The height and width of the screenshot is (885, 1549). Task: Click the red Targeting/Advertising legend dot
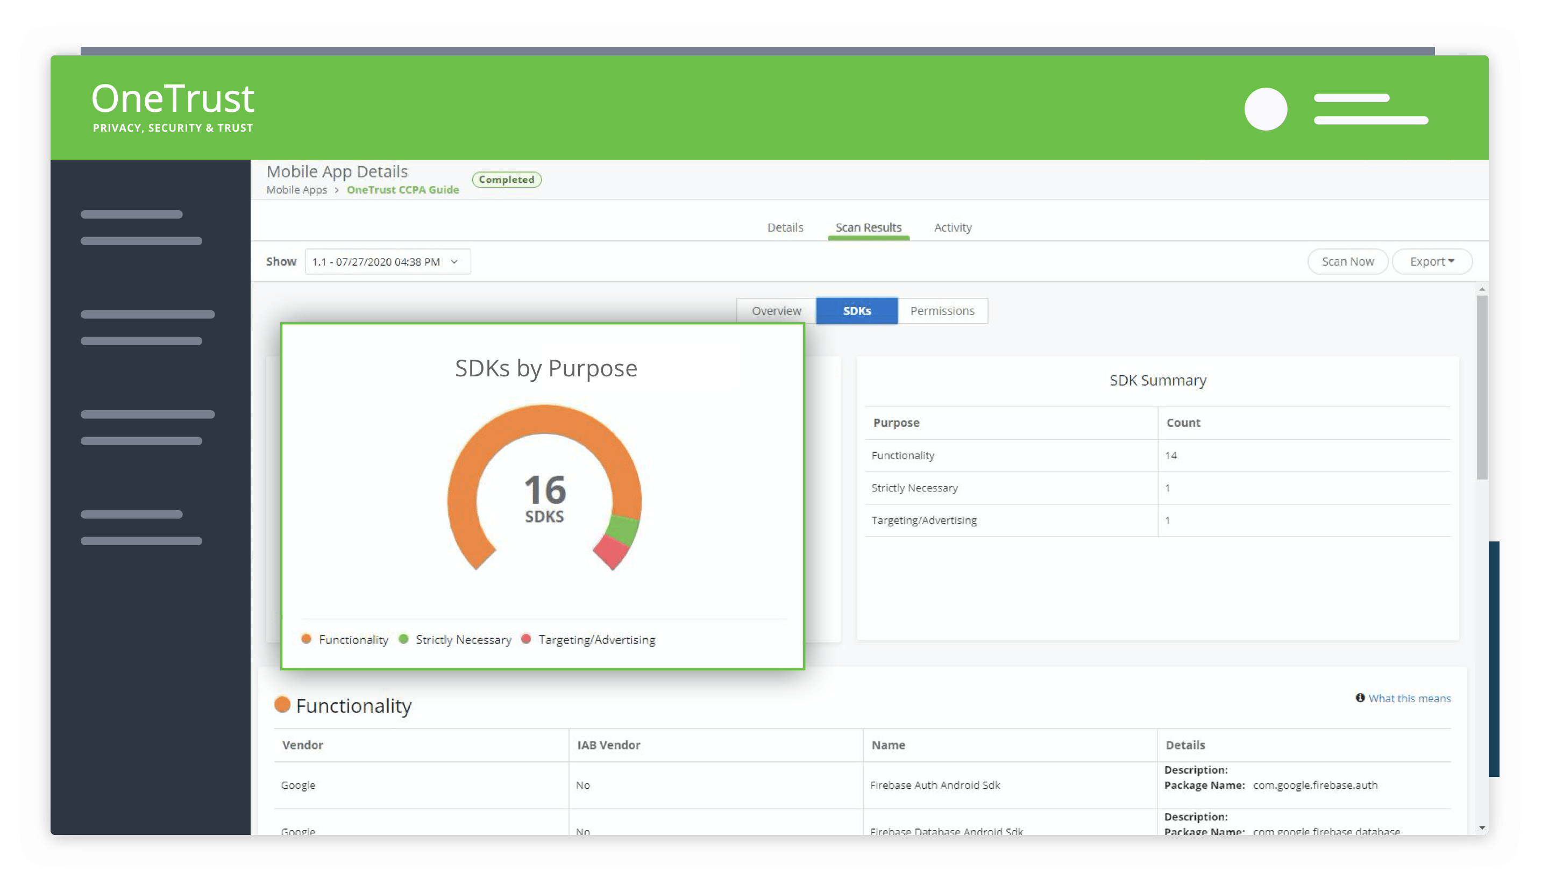(x=527, y=639)
